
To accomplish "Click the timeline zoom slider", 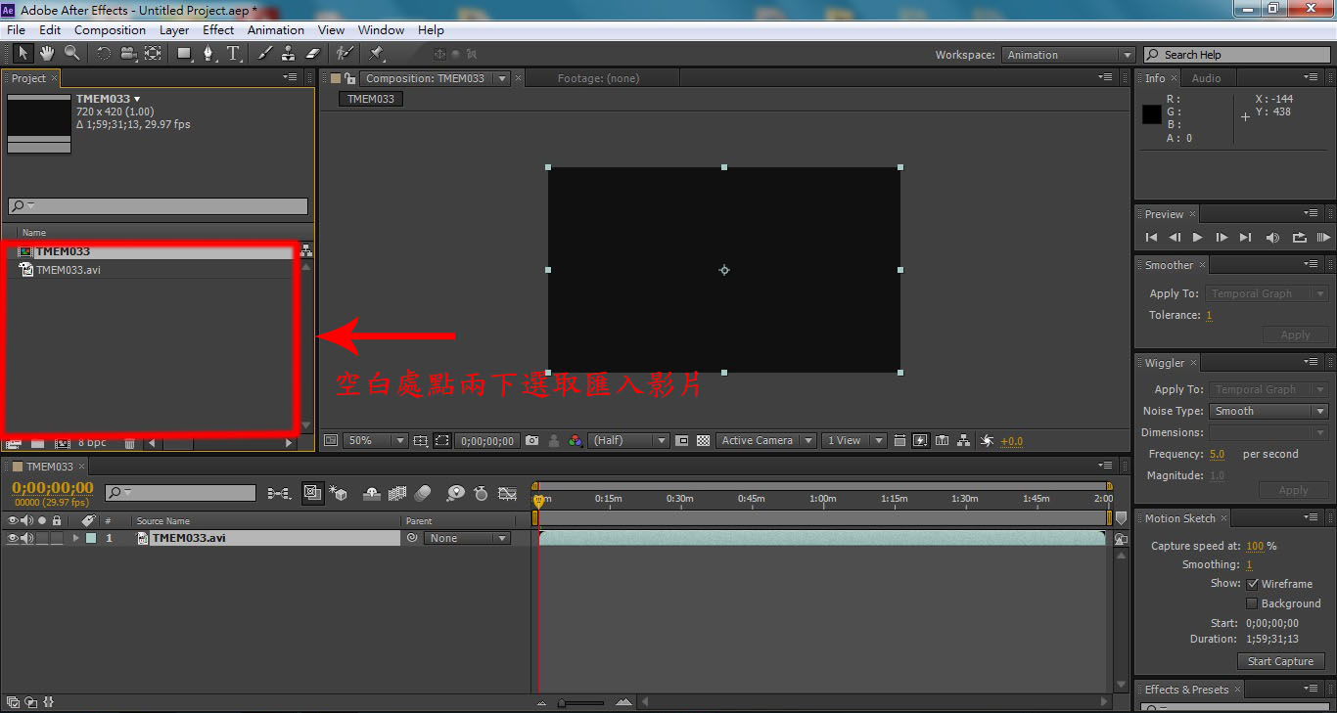I will [x=580, y=702].
